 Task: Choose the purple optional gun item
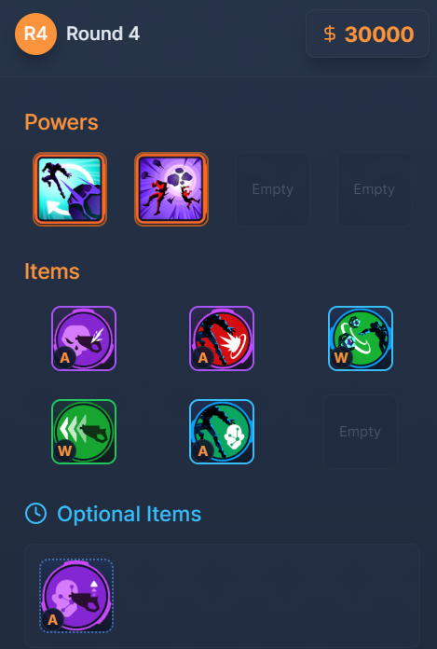point(76,596)
